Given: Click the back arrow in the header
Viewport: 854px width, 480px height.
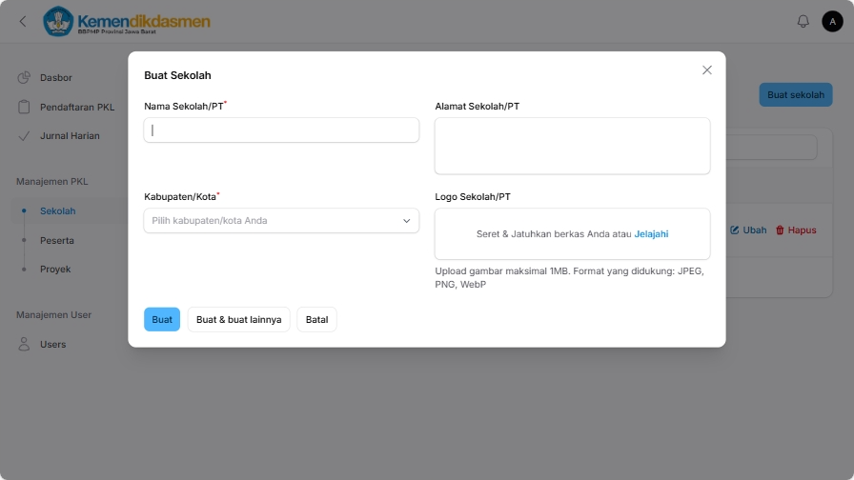Looking at the screenshot, I should 23,21.
